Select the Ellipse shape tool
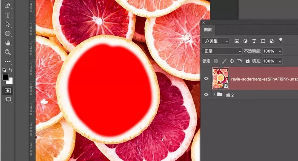Viewport: 298px width, 161px height. point(8,33)
